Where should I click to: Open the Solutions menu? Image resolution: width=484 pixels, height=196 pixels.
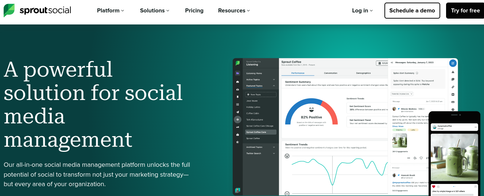pyautogui.click(x=155, y=11)
